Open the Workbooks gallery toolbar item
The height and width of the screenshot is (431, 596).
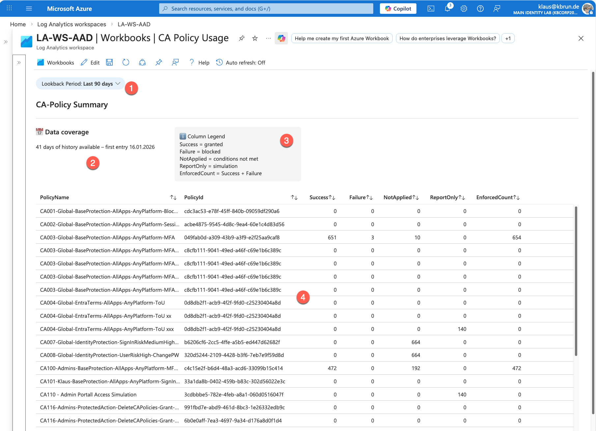point(56,63)
